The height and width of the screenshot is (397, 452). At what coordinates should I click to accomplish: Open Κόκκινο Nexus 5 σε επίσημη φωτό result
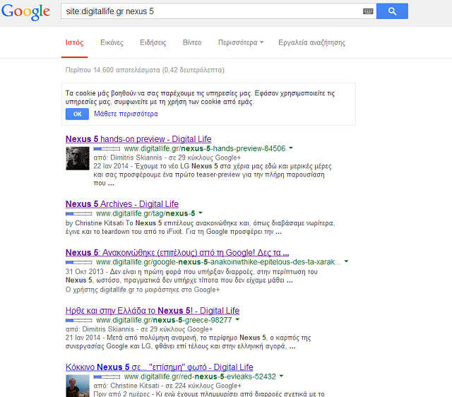[160, 367]
